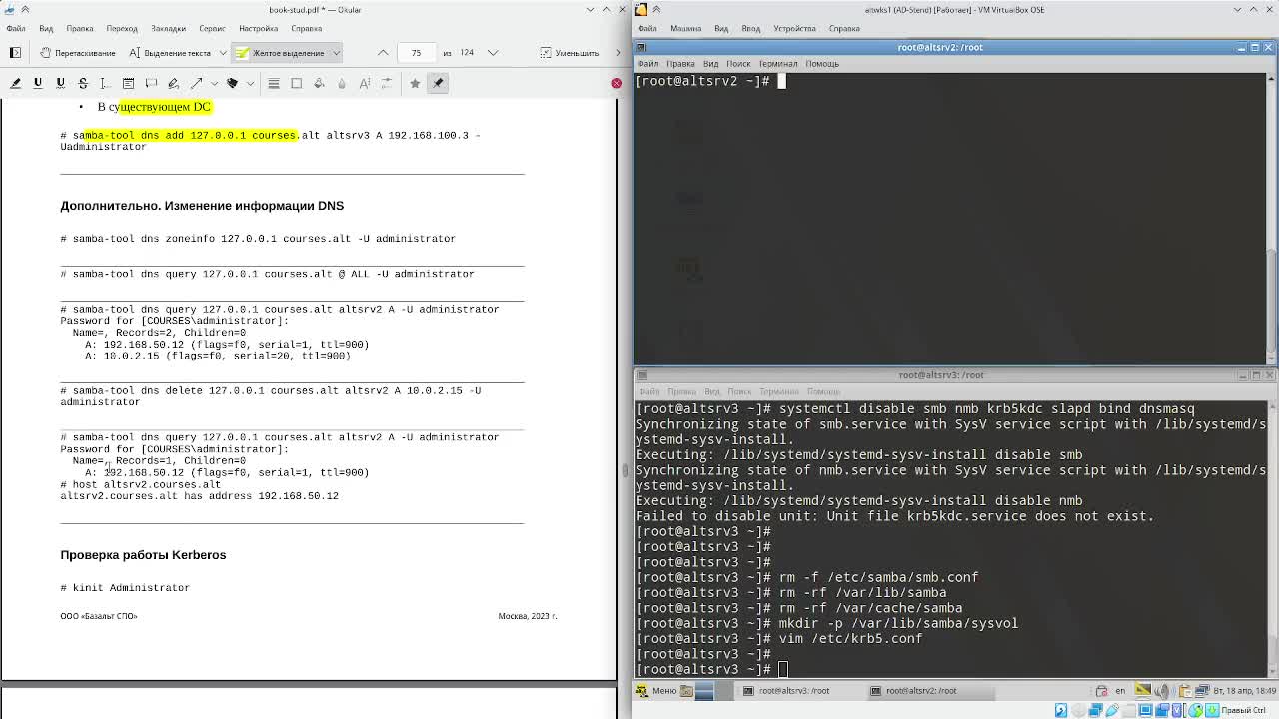Open the stamp tool dropdown
The image size is (1279, 719).
tap(249, 83)
